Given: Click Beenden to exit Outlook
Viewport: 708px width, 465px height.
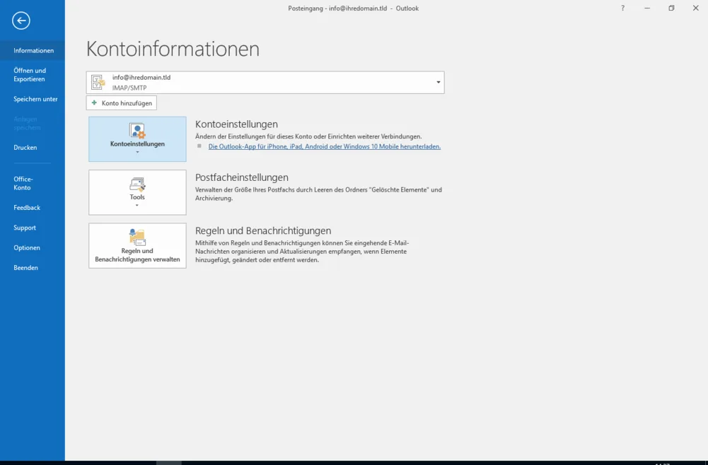Looking at the screenshot, I should pos(25,268).
